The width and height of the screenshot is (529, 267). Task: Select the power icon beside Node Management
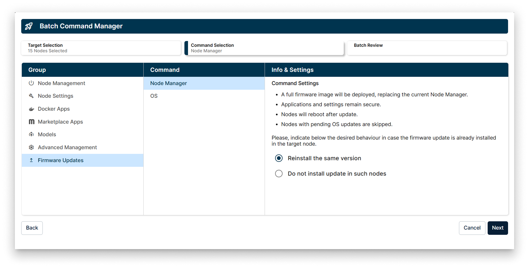click(x=31, y=83)
